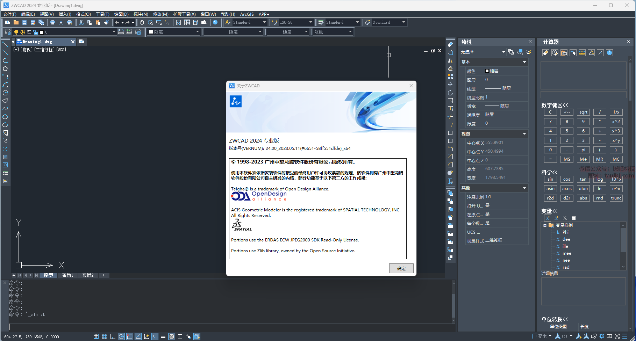Toggle grid display in status bar
Viewport: 636px width, 341px height.
(104, 336)
